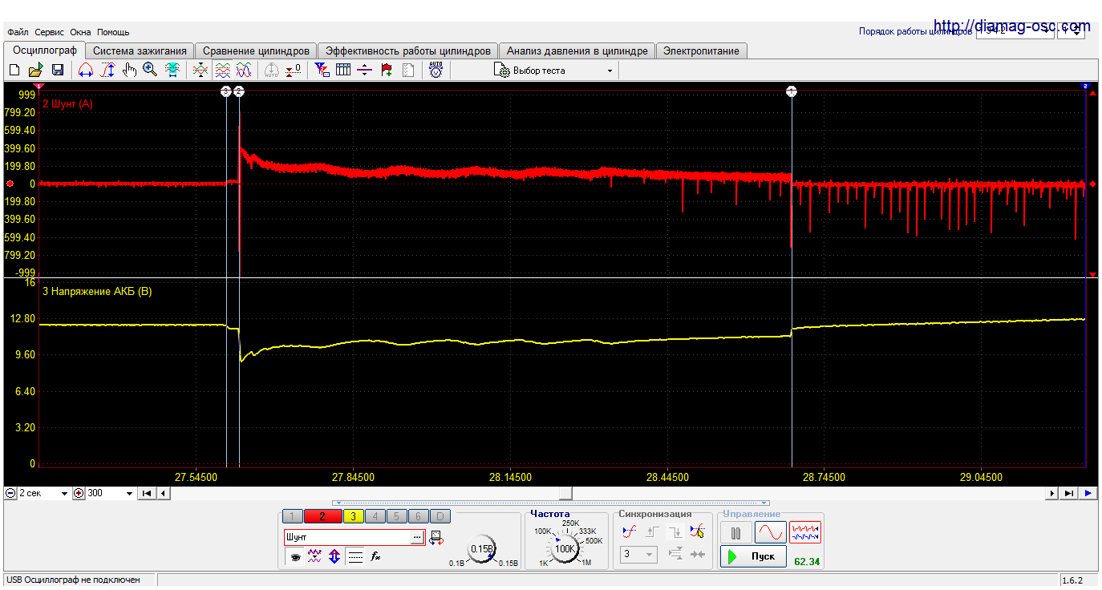1102x590 pixels.
Task: Select the Осциллограф tab
Action: tap(45, 50)
